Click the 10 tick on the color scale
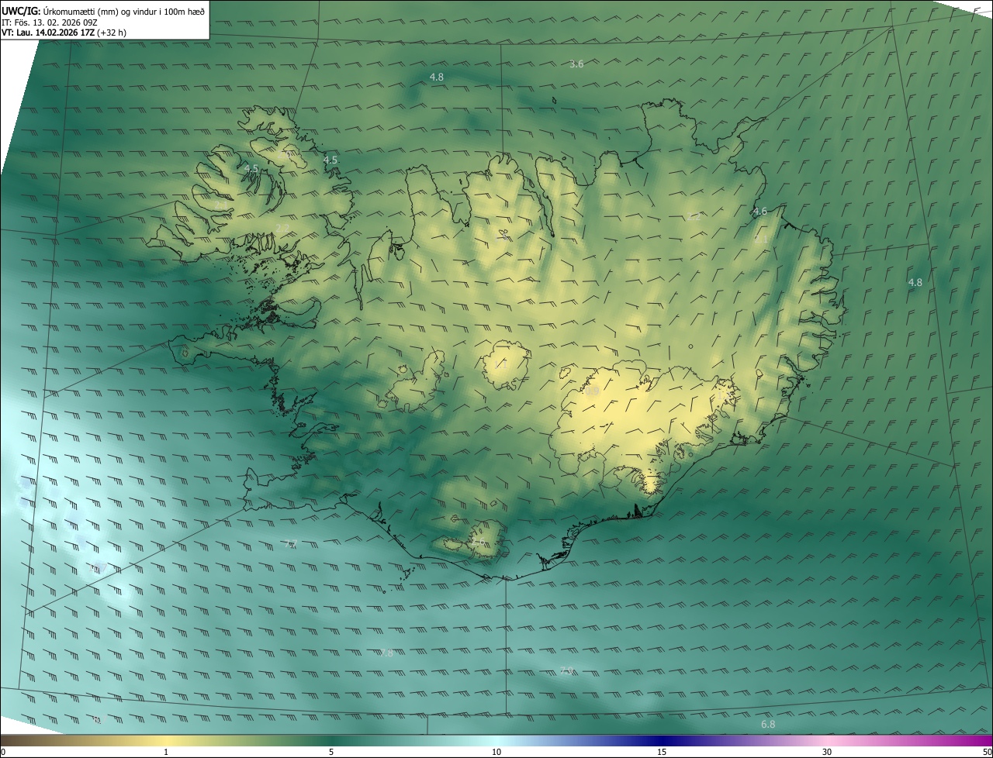 496,752
